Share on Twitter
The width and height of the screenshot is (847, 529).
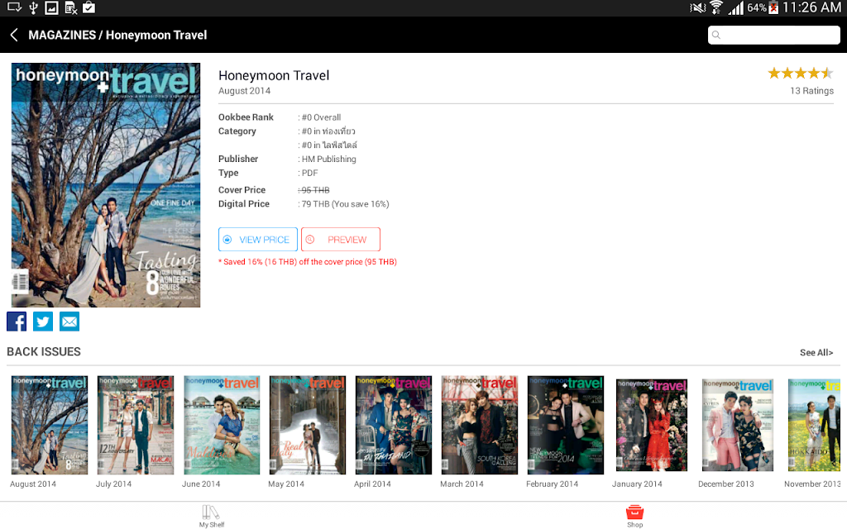(43, 322)
